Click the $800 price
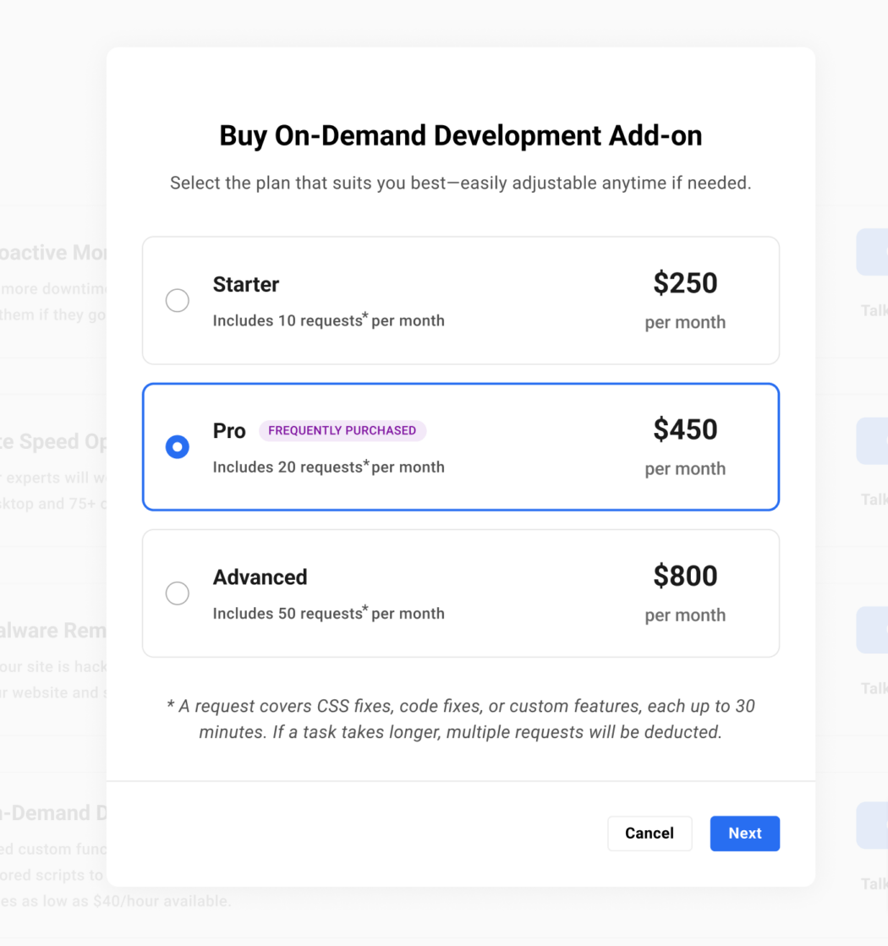888x946 pixels. (x=685, y=576)
